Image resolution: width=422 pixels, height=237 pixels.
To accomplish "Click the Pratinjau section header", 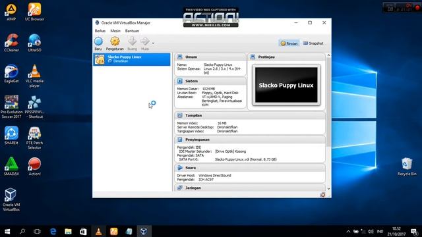I will [x=286, y=57].
